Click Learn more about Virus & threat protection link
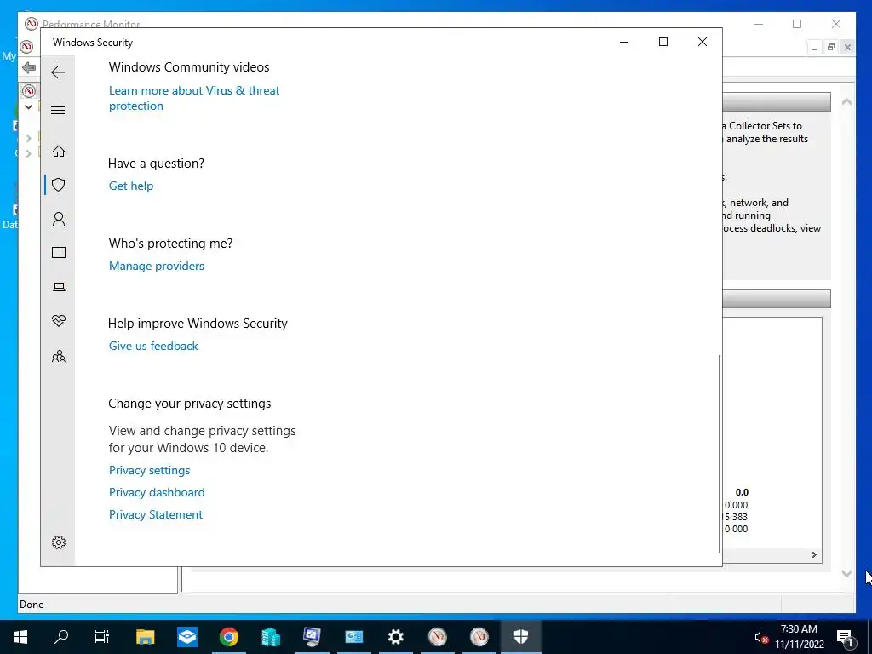This screenshot has width=872, height=654. [x=194, y=98]
